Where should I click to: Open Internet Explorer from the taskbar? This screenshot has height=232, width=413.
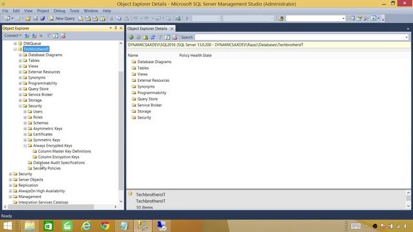pos(86,226)
